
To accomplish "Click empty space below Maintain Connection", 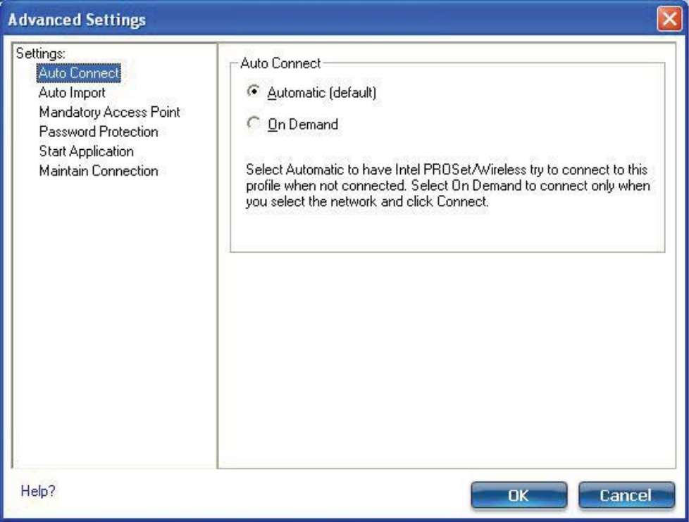I will (x=114, y=320).
